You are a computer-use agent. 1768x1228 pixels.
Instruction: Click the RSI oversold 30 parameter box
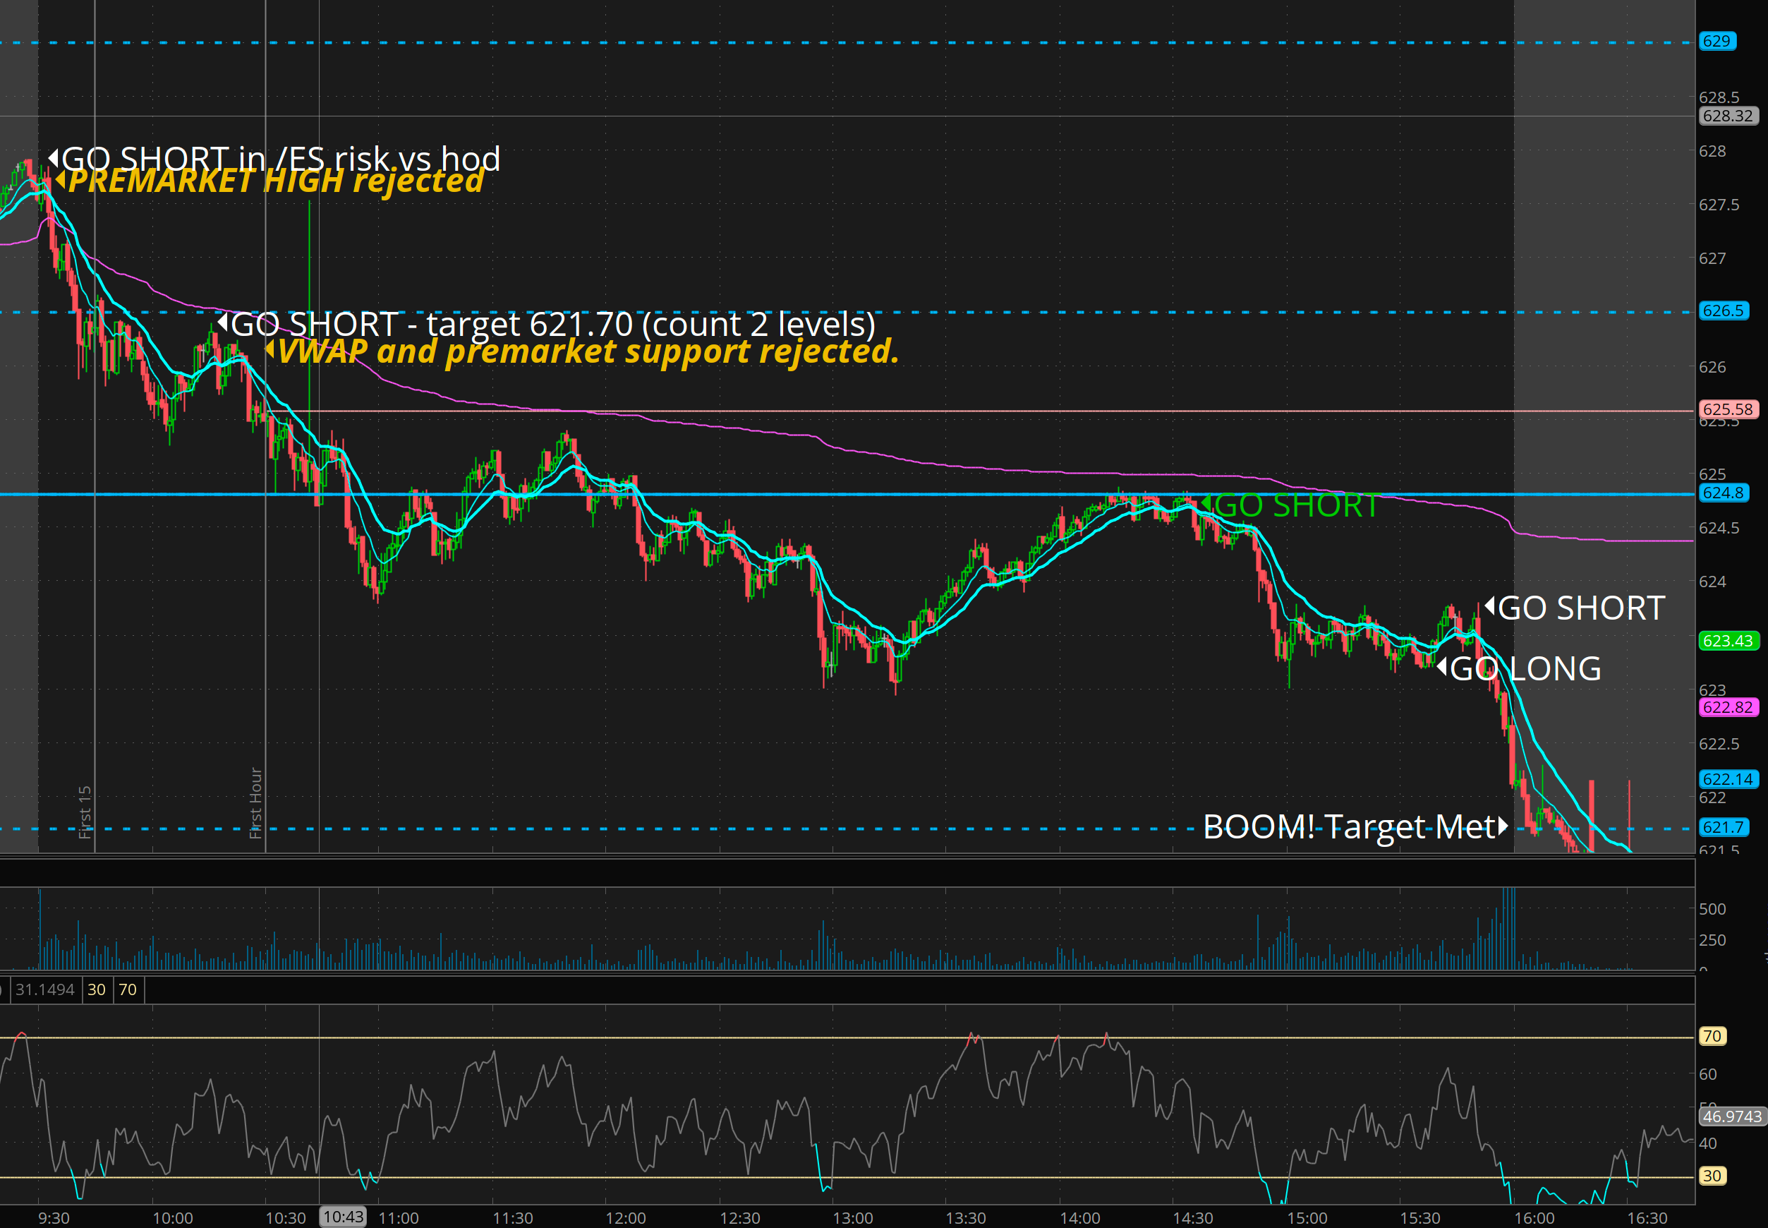pos(96,989)
